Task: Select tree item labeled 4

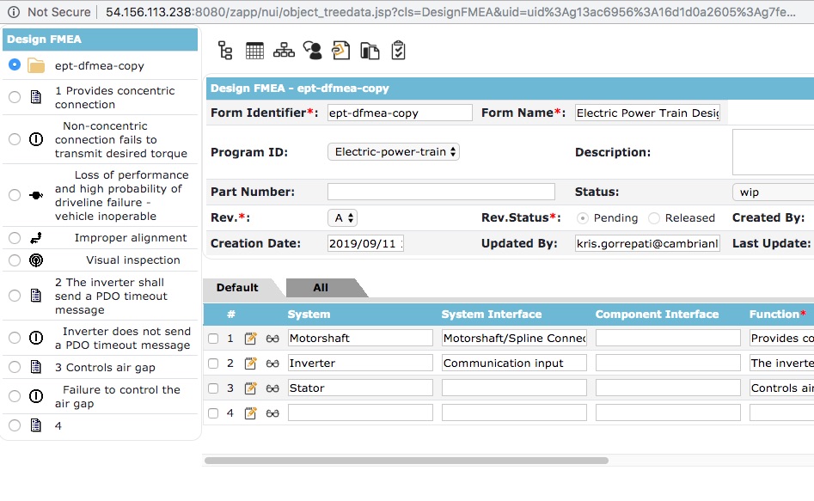Action: click(58, 425)
